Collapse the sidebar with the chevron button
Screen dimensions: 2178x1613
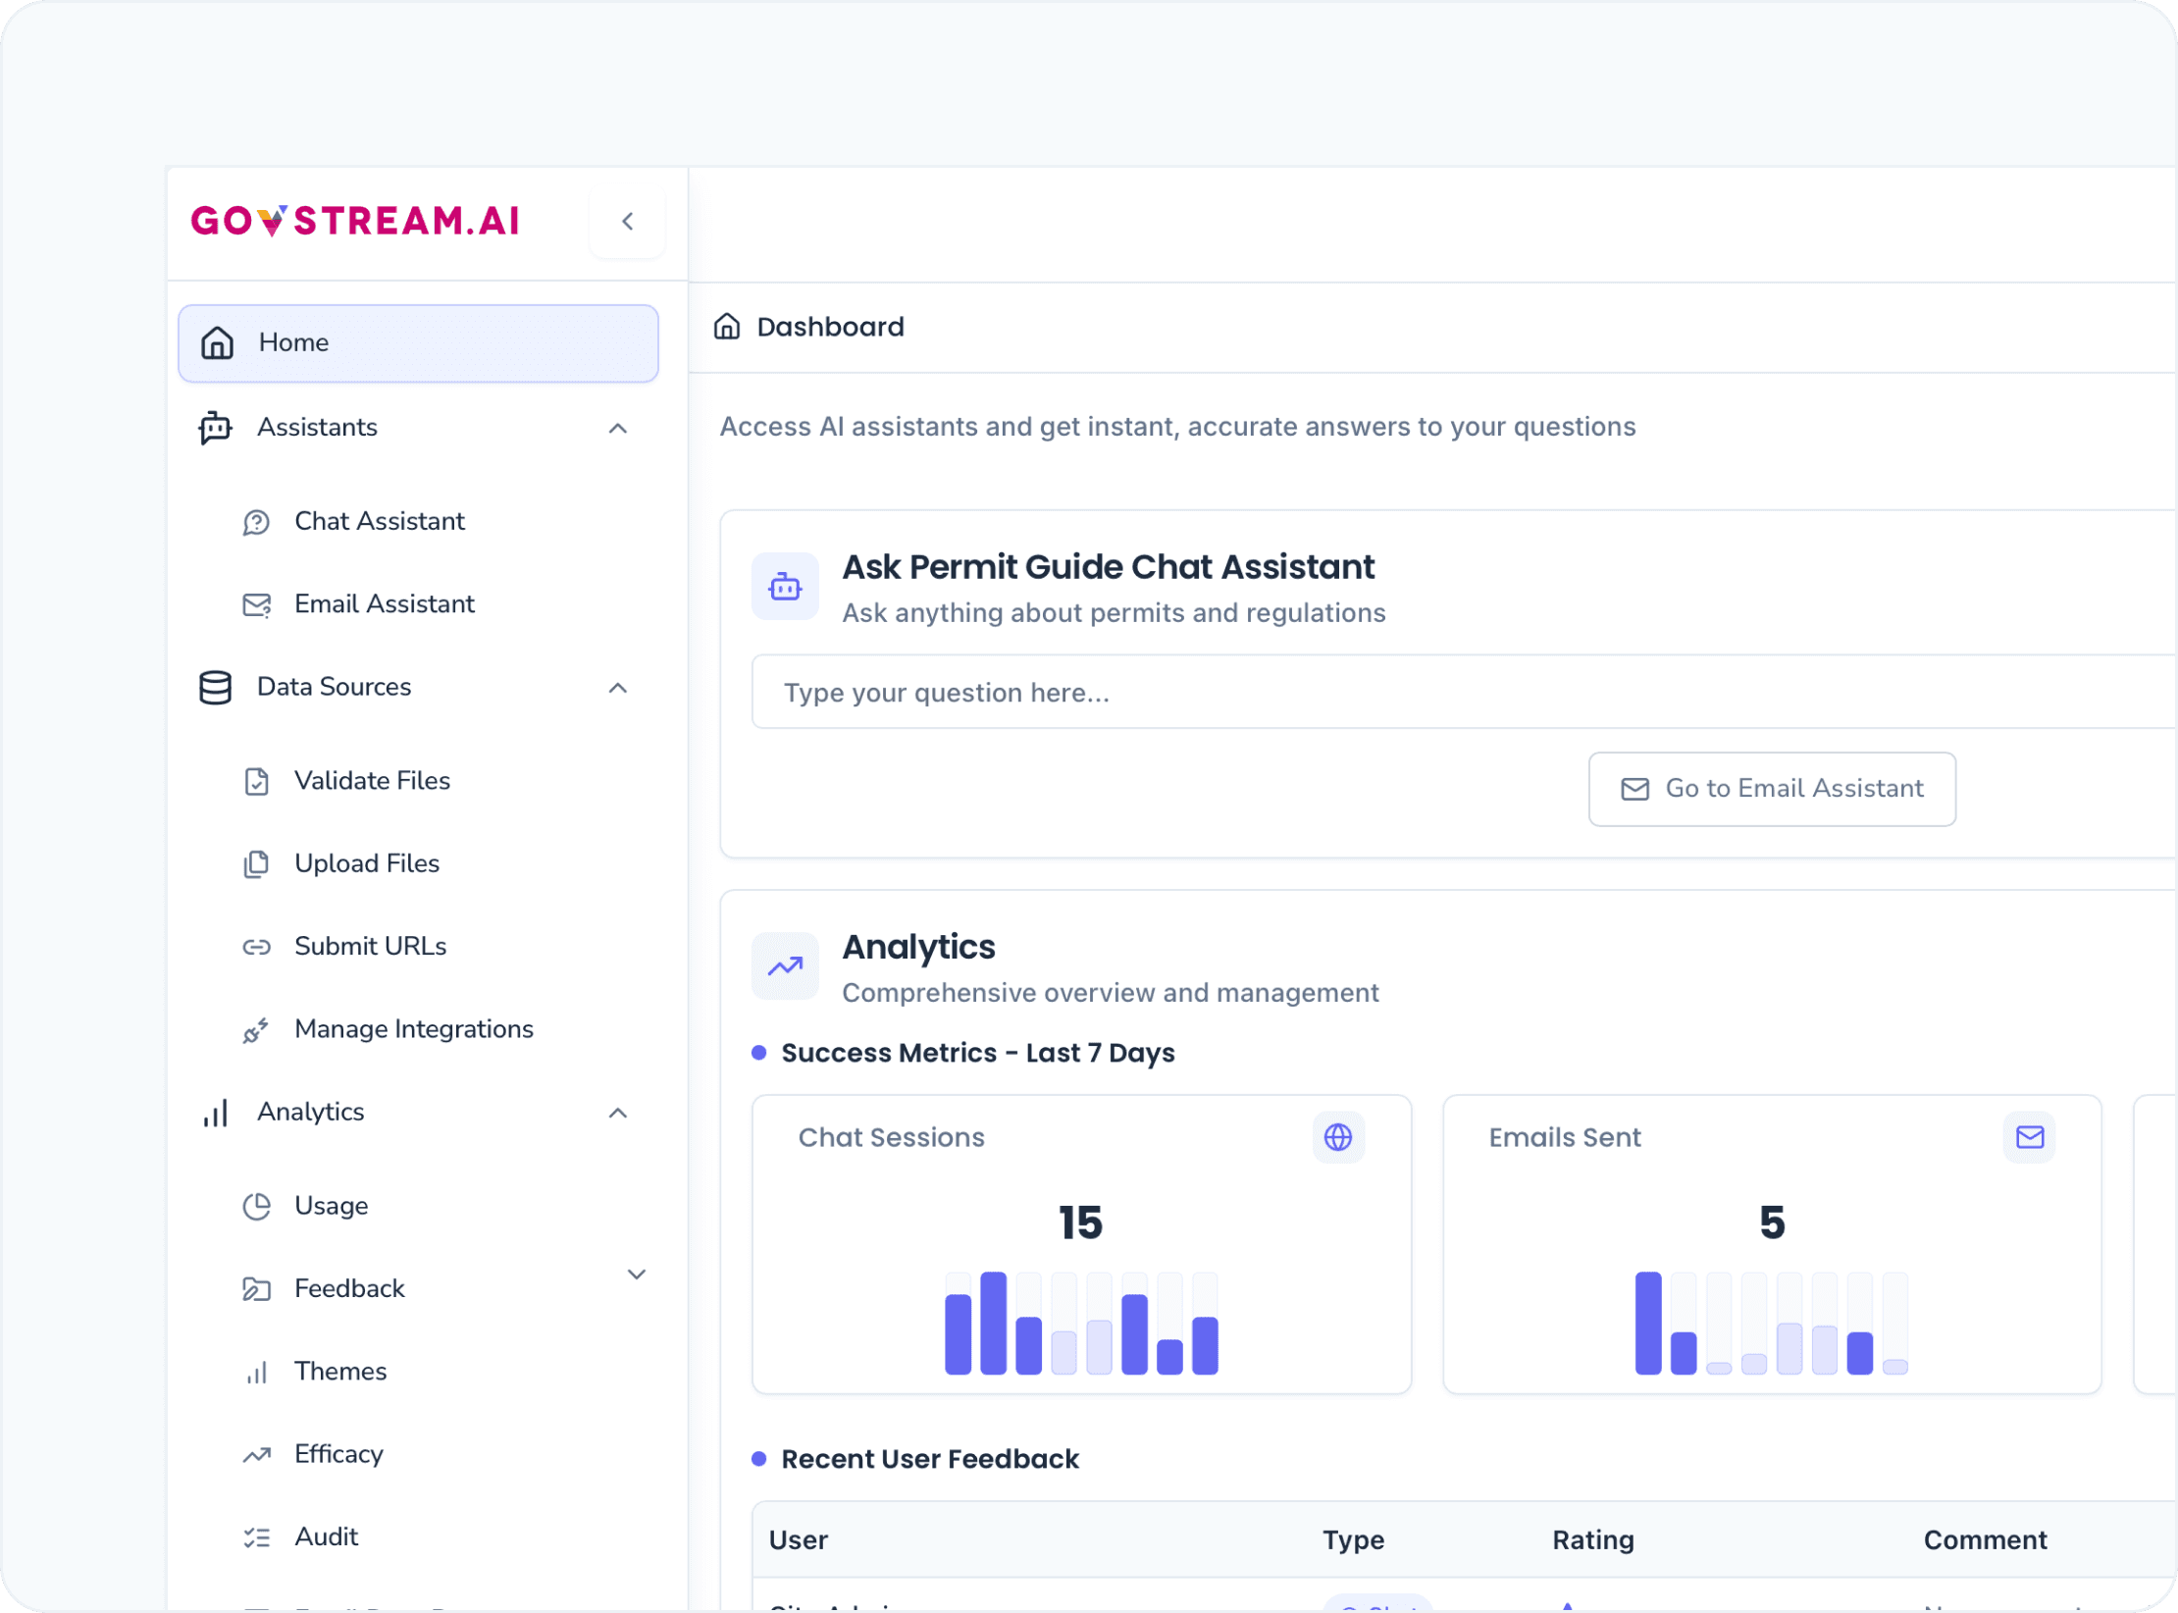[x=627, y=221]
